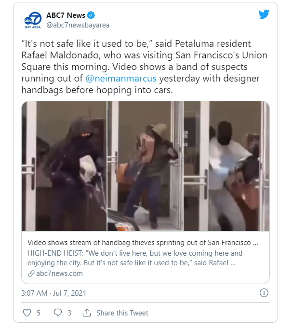Screen dimensions: 292x328
Task: Select Share this Tweet
Action: coord(122,313)
